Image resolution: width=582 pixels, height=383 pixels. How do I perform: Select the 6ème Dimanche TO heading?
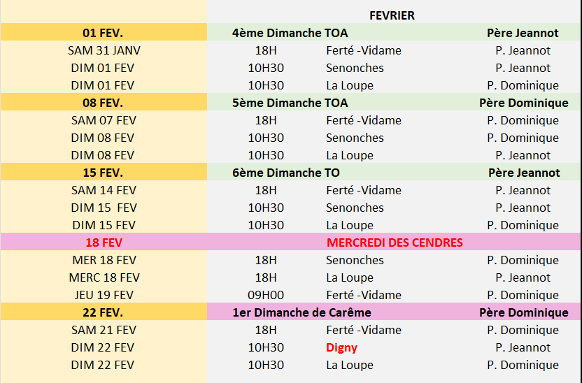[286, 173]
